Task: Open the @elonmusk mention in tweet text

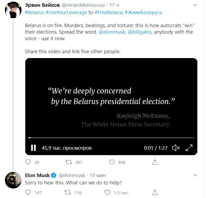Action: pyautogui.click(x=112, y=32)
